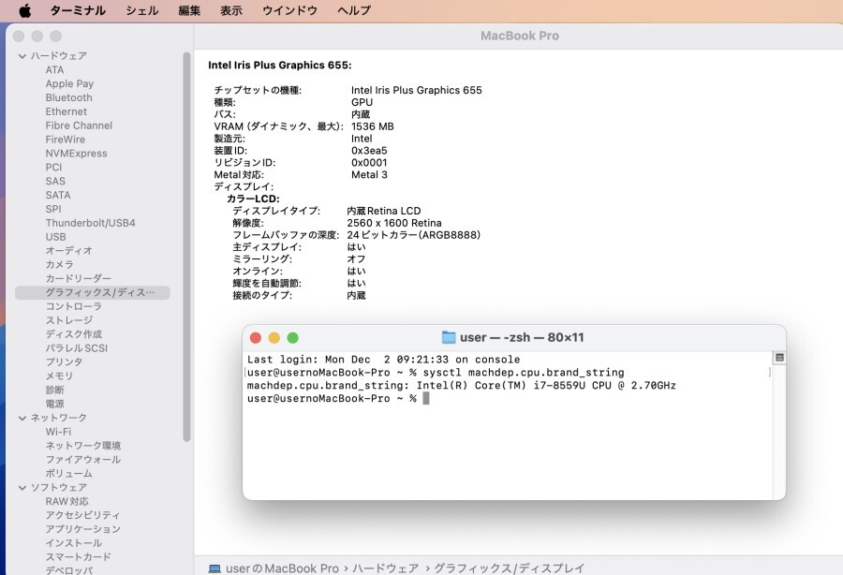Select カードリーダー in the sidebar
Screen dimensions: 843x575
79,279
